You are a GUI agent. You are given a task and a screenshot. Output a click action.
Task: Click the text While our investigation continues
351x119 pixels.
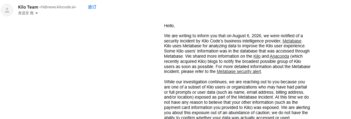pos(194,82)
